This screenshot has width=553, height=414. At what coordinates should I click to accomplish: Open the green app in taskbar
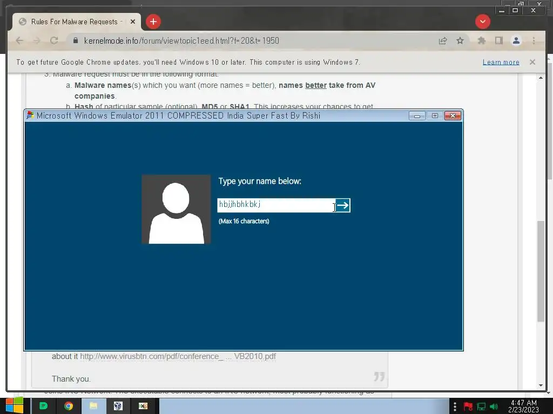click(43, 406)
